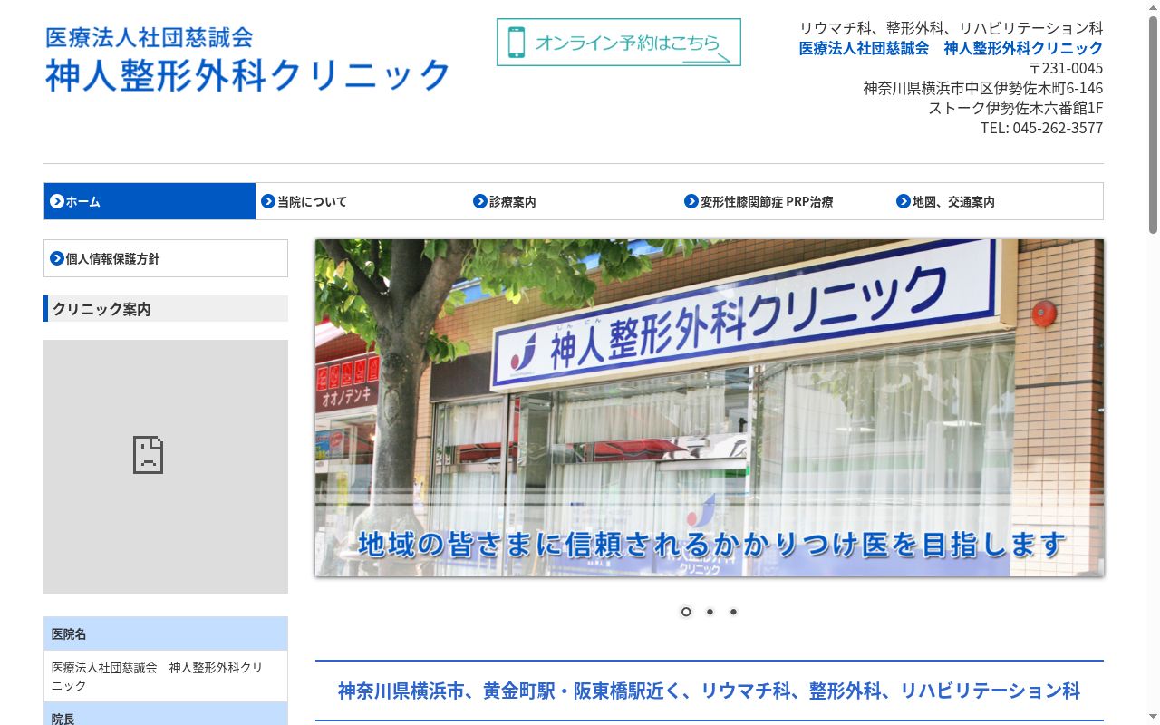The image size is (1160, 725).
Task: Click the broken image icon under クリニック案内
Action: coord(148,455)
